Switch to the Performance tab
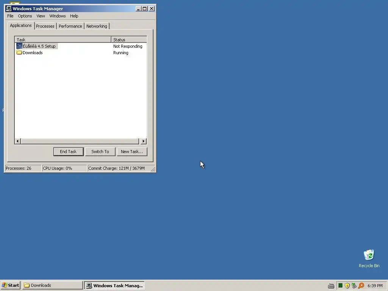Screen dimensions: 388x291 (70, 26)
